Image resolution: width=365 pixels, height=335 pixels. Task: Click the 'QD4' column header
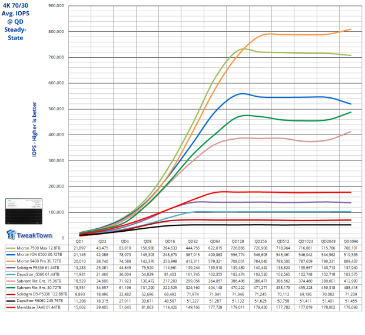125,241
